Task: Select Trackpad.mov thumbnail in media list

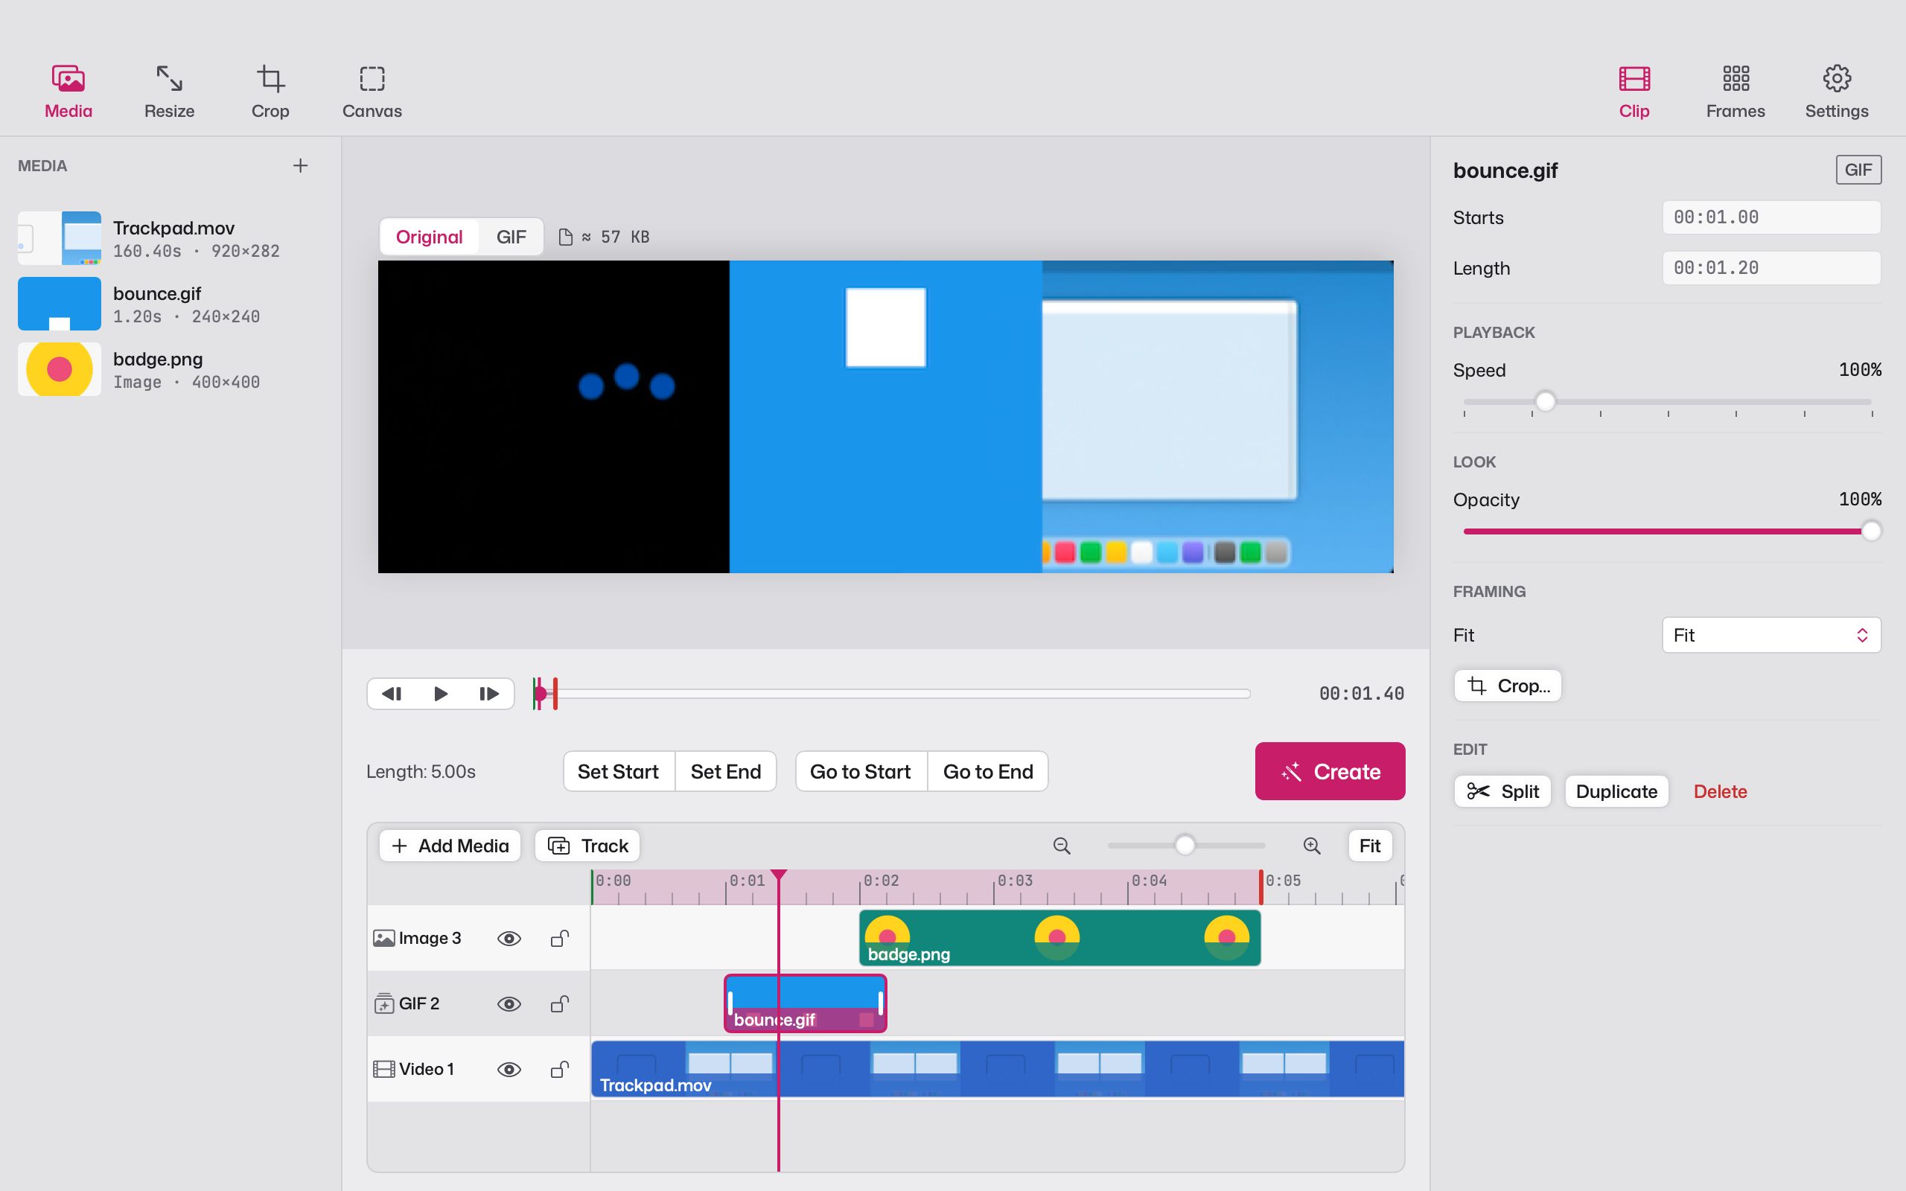Action: click(x=60, y=238)
